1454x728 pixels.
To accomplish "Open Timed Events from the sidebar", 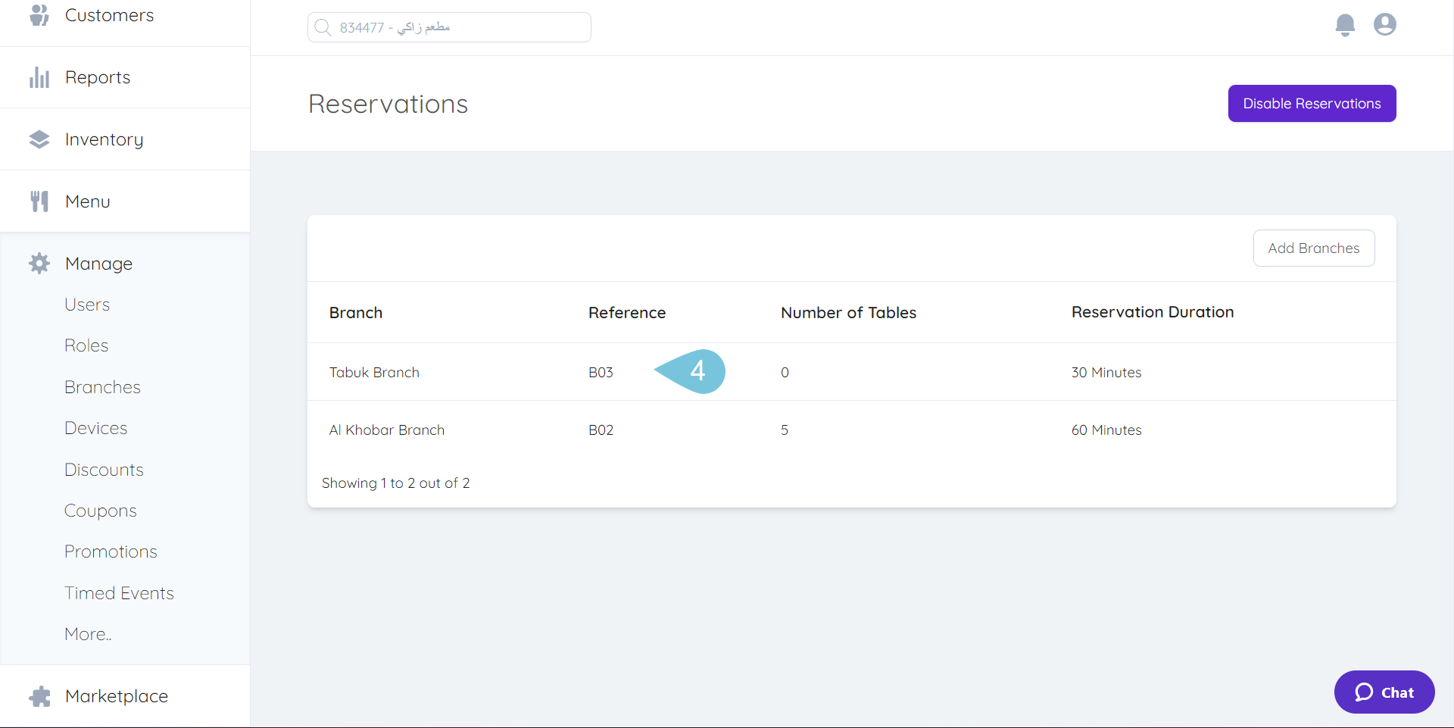I will coord(119,593).
